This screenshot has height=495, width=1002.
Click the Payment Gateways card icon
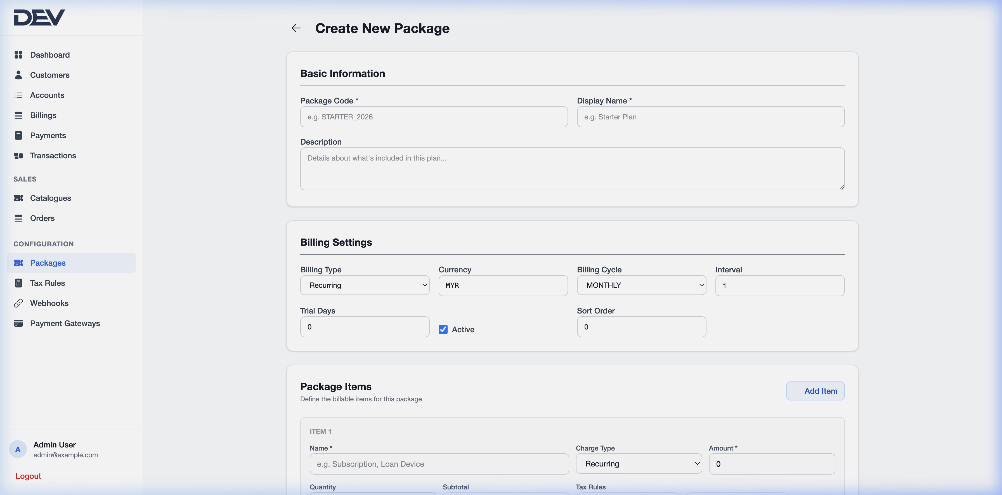click(19, 323)
